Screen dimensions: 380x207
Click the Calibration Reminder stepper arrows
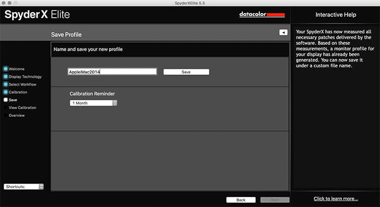[x=115, y=103]
